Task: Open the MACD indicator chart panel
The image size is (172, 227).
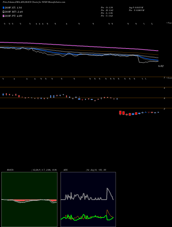Action: pos(29,199)
